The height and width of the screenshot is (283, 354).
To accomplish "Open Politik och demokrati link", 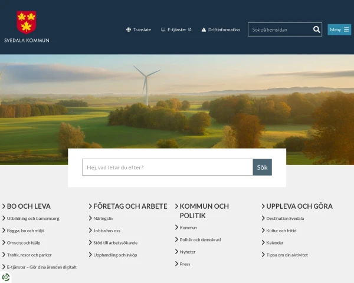I will click(x=200, y=240).
